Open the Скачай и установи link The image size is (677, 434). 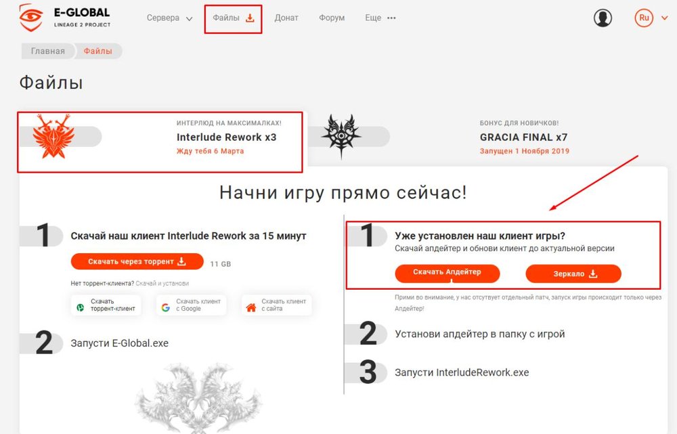(162, 283)
